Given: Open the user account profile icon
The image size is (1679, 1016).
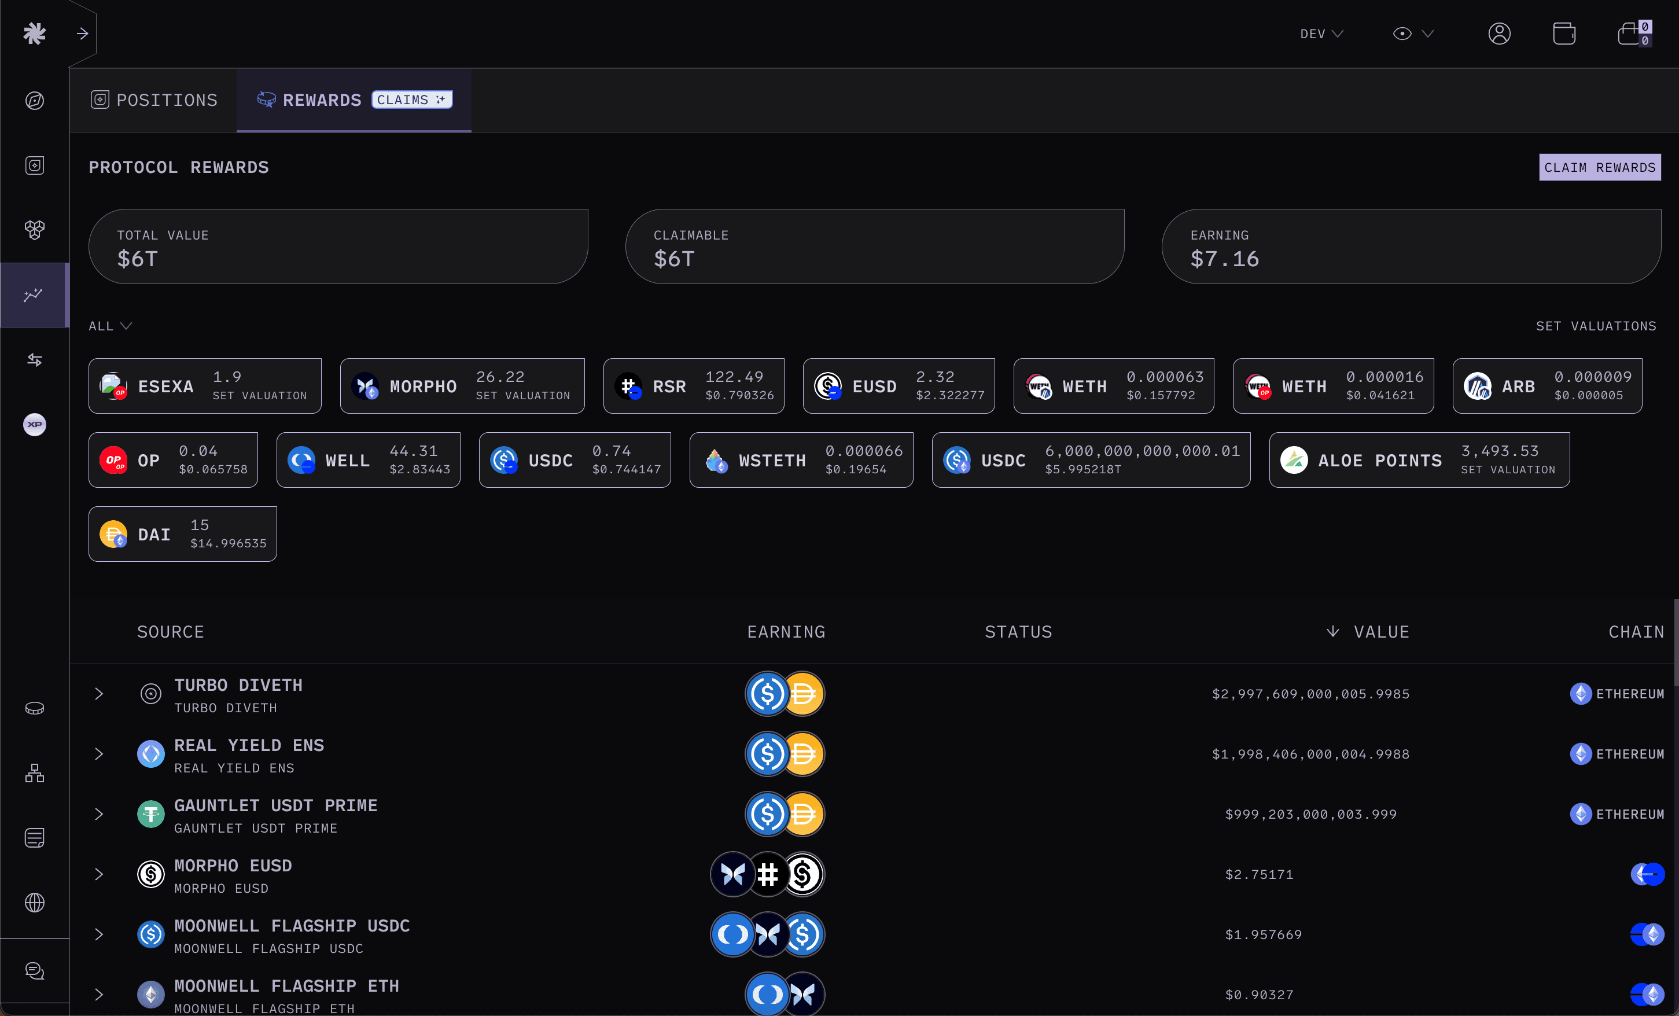Looking at the screenshot, I should tap(1499, 34).
